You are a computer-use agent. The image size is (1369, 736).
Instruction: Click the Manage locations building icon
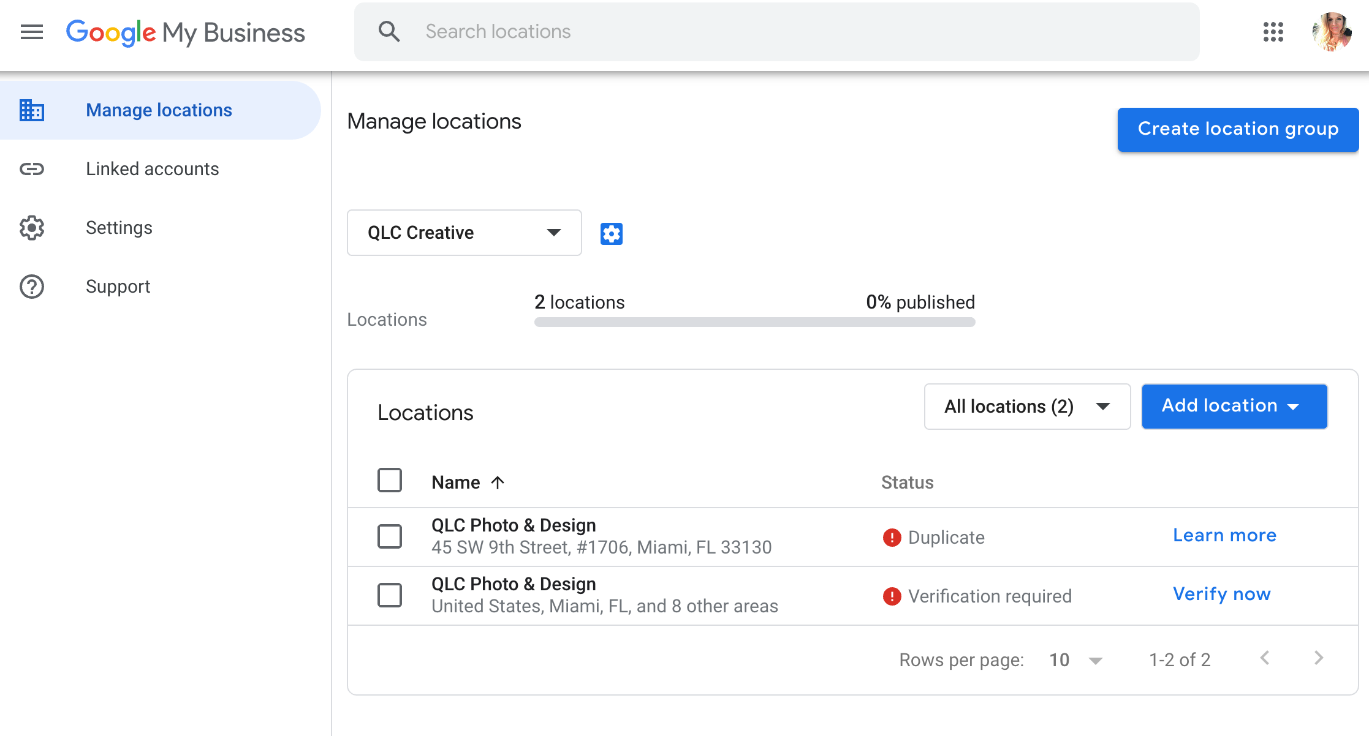pyautogui.click(x=32, y=110)
